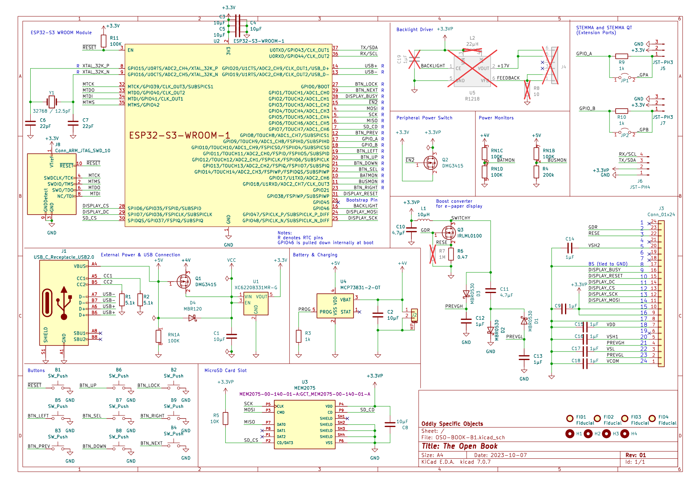
Task: Select the 'MicroSD Card Slot' heading
Action: click(x=225, y=370)
